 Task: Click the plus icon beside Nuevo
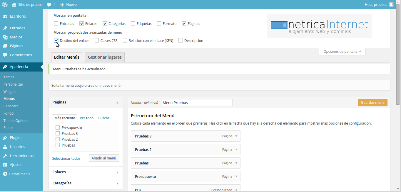(x=62, y=5)
